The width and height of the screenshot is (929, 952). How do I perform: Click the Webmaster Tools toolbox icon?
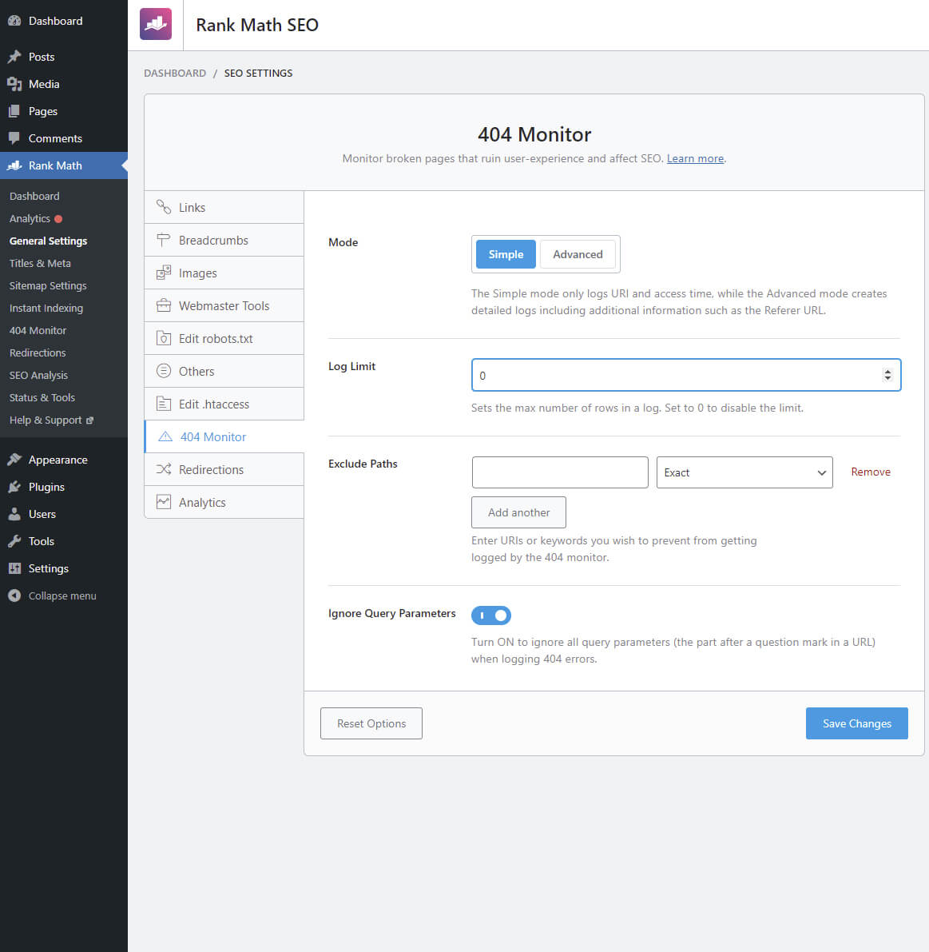[163, 305]
